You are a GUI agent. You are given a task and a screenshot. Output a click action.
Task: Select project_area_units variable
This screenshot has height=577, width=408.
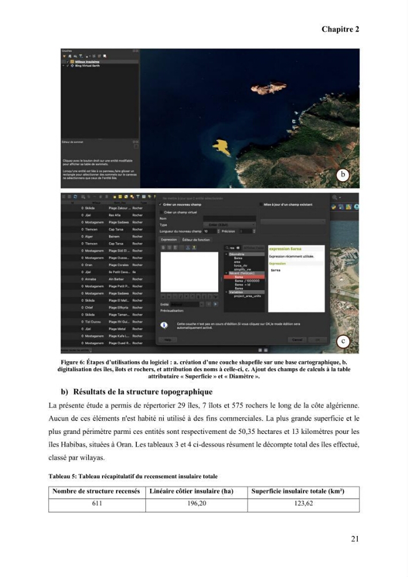[248, 296]
